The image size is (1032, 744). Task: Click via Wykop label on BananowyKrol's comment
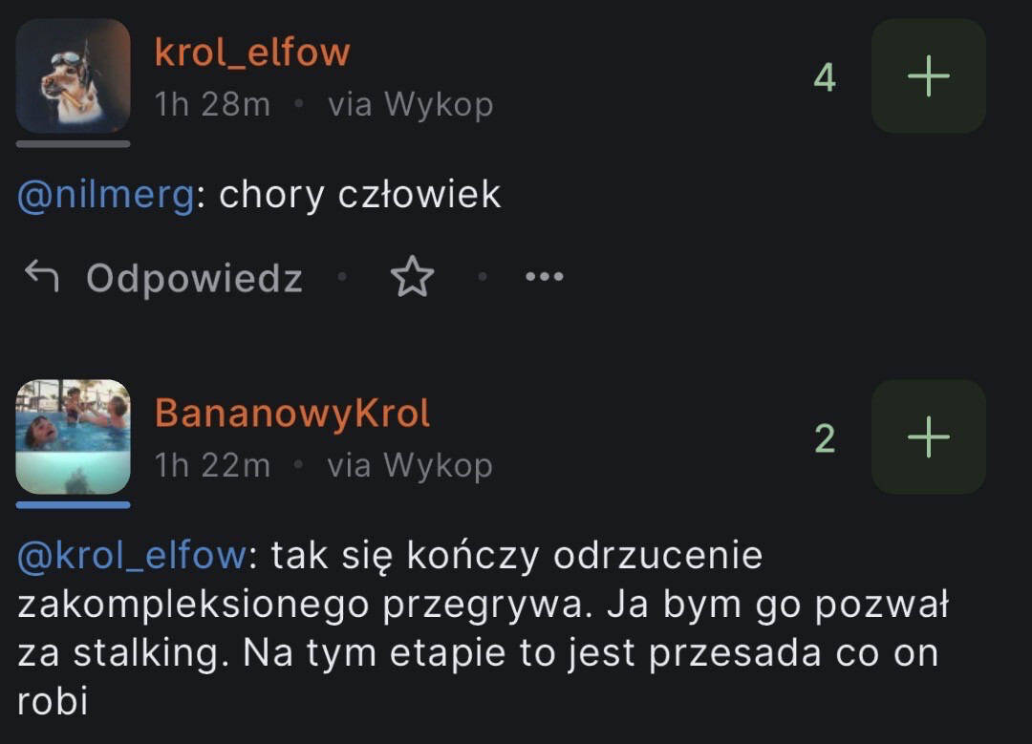[410, 466]
